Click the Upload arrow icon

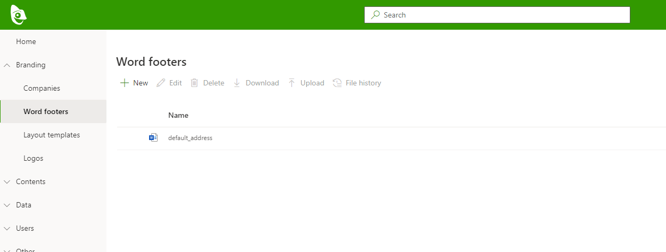[292, 83]
